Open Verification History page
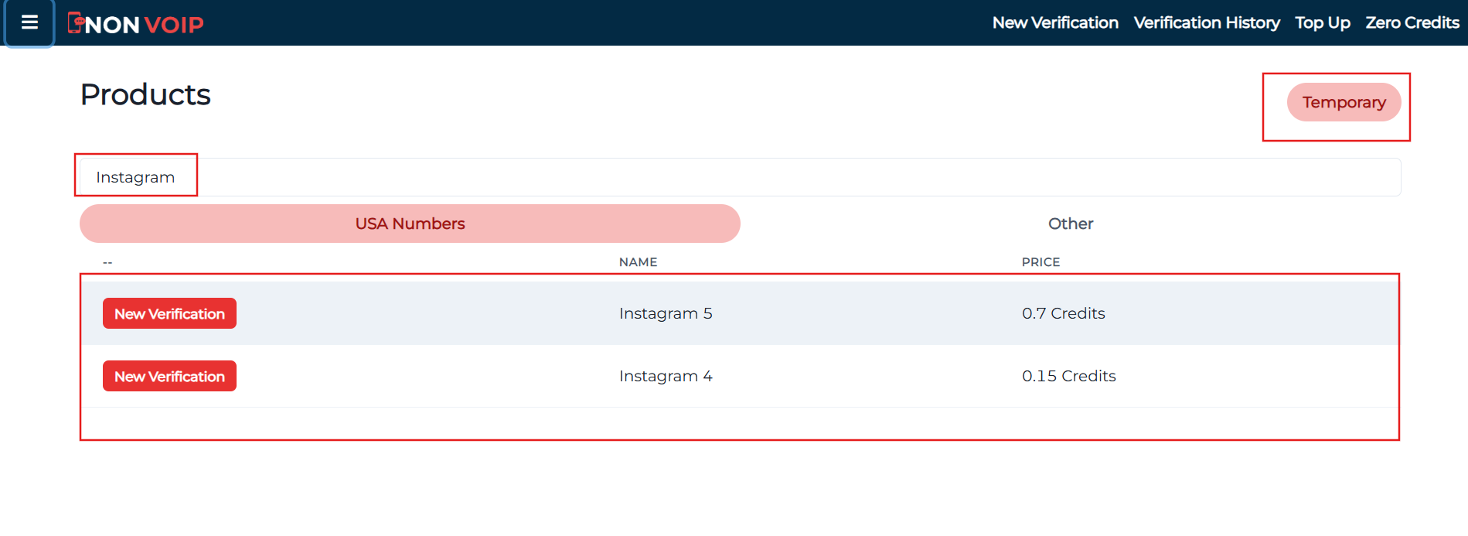This screenshot has height=536, width=1468. point(1206,22)
